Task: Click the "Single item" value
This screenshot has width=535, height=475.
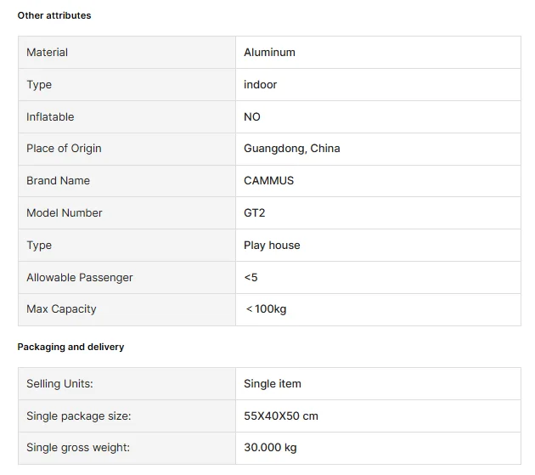Action: coord(272,384)
